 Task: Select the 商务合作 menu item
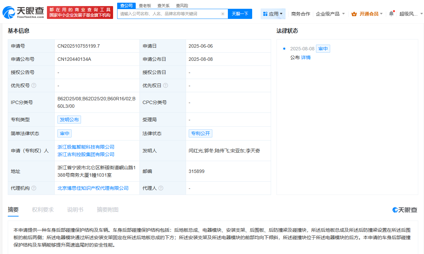click(300, 14)
